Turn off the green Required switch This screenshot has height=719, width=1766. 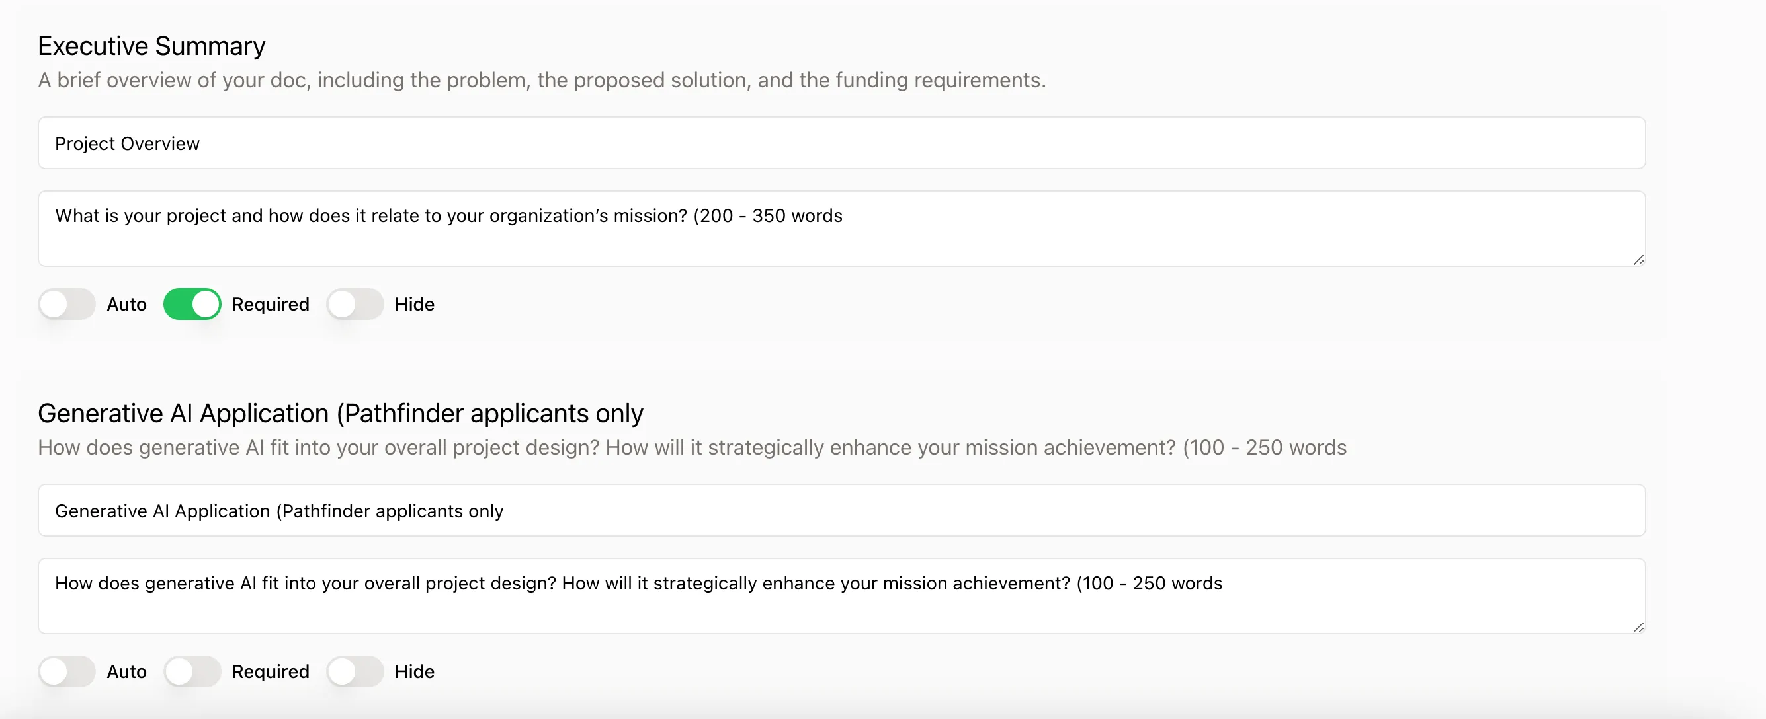(192, 304)
